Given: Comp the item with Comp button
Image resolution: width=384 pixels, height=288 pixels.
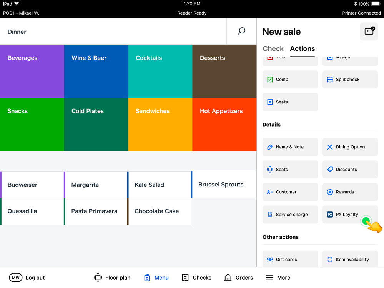Looking at the screenshot, I should pyautogui.click(x=290, y=80).
